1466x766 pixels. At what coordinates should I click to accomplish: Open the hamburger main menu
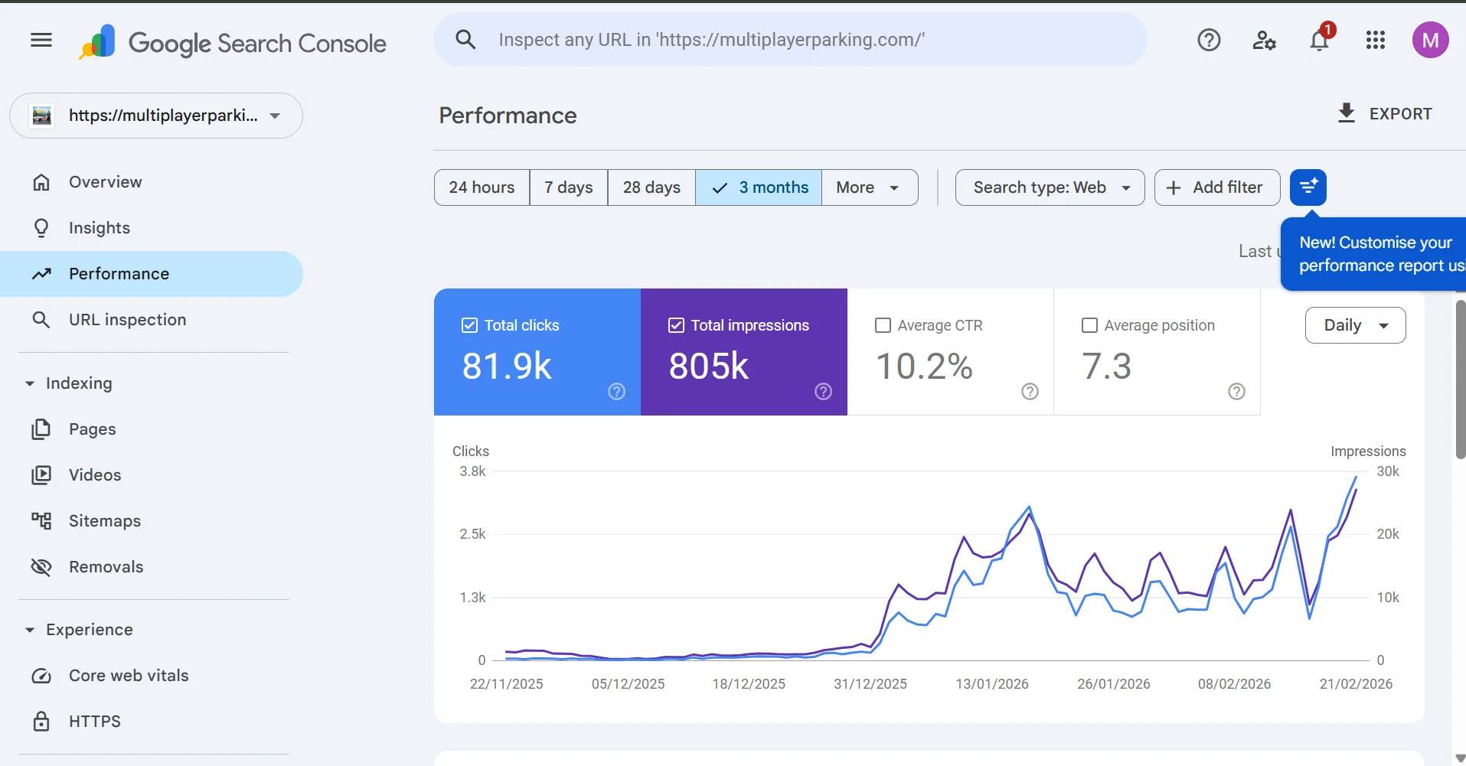pos(41,40)
